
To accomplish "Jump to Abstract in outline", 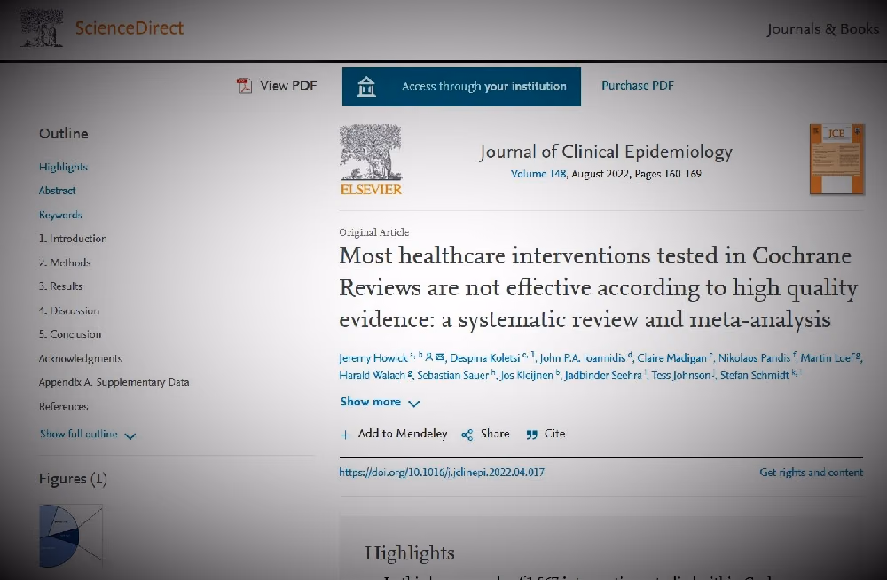I will (x=57, y=191).
